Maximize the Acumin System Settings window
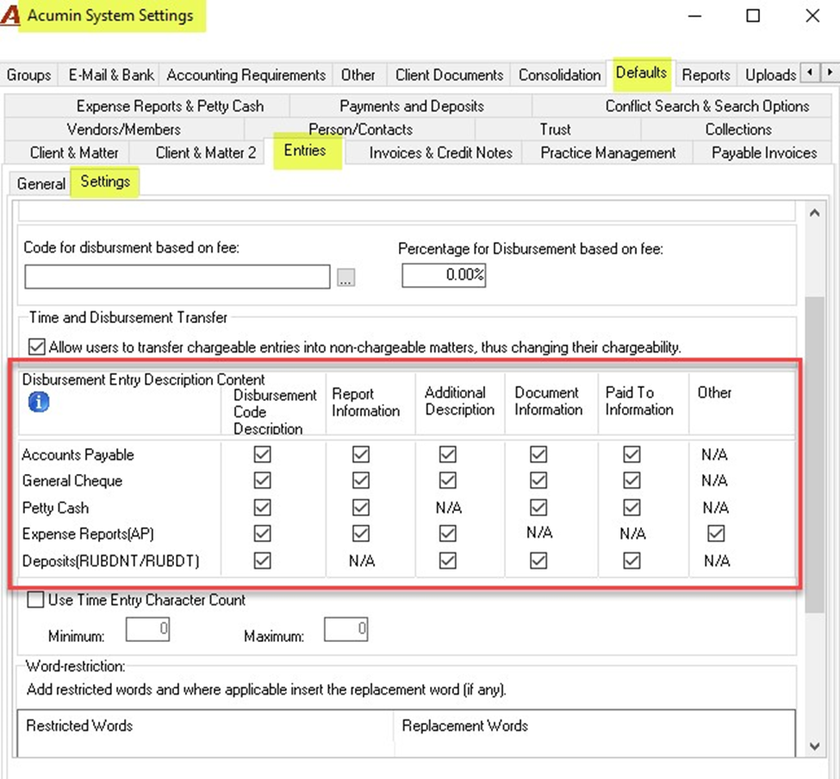Screen dimensions: 840x779 point(753,16)
